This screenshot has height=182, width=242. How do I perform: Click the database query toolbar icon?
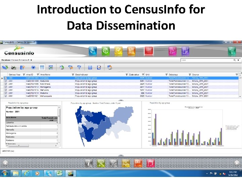coord(23,67)
